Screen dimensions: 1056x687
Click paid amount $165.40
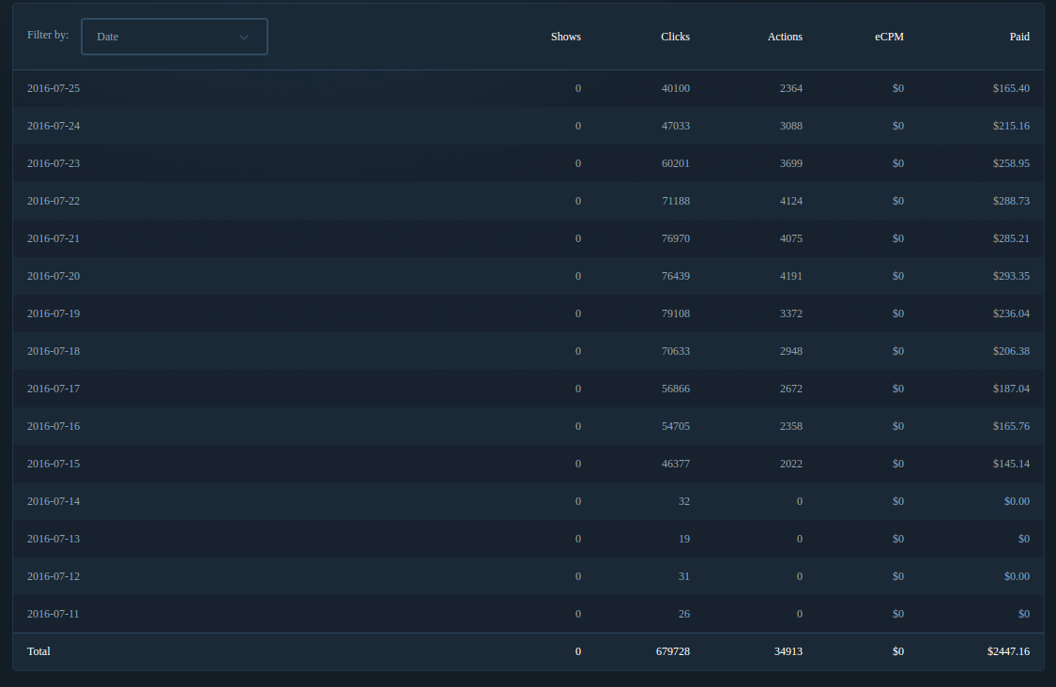pyautogui.click(x=1011, y=88)
